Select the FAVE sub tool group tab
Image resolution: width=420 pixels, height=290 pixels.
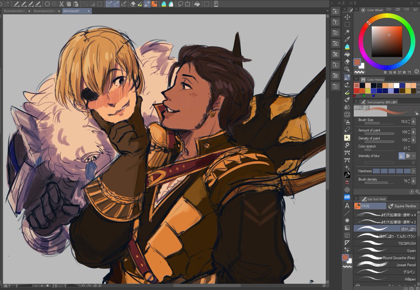(370, 206)
